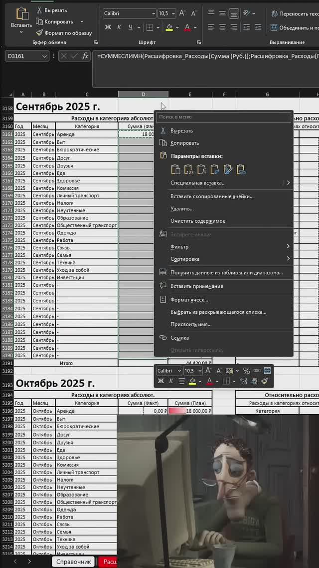Select Вырезать in the context menu
319x568 pixels.
pyautogui.click(x=224, y=131)
